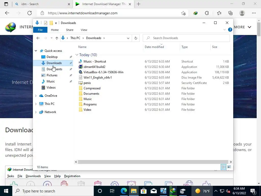
Task: Open the address bar history dropdown
Action: pyautogui.click(x=128, y=38)
